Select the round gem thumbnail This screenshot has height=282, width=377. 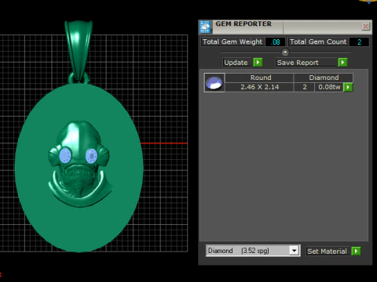pos(214,82)
